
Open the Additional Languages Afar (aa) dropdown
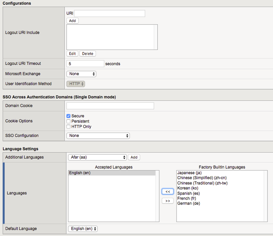tap(97, 157)
